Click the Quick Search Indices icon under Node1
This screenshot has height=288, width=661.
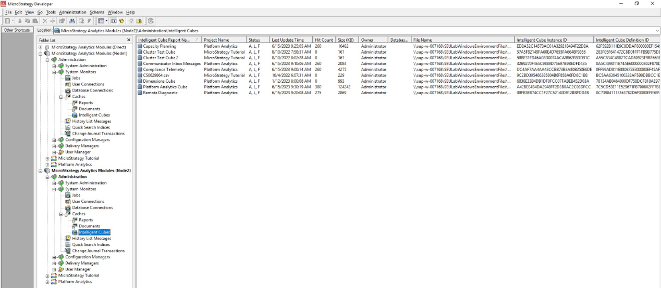coord(68,127)
